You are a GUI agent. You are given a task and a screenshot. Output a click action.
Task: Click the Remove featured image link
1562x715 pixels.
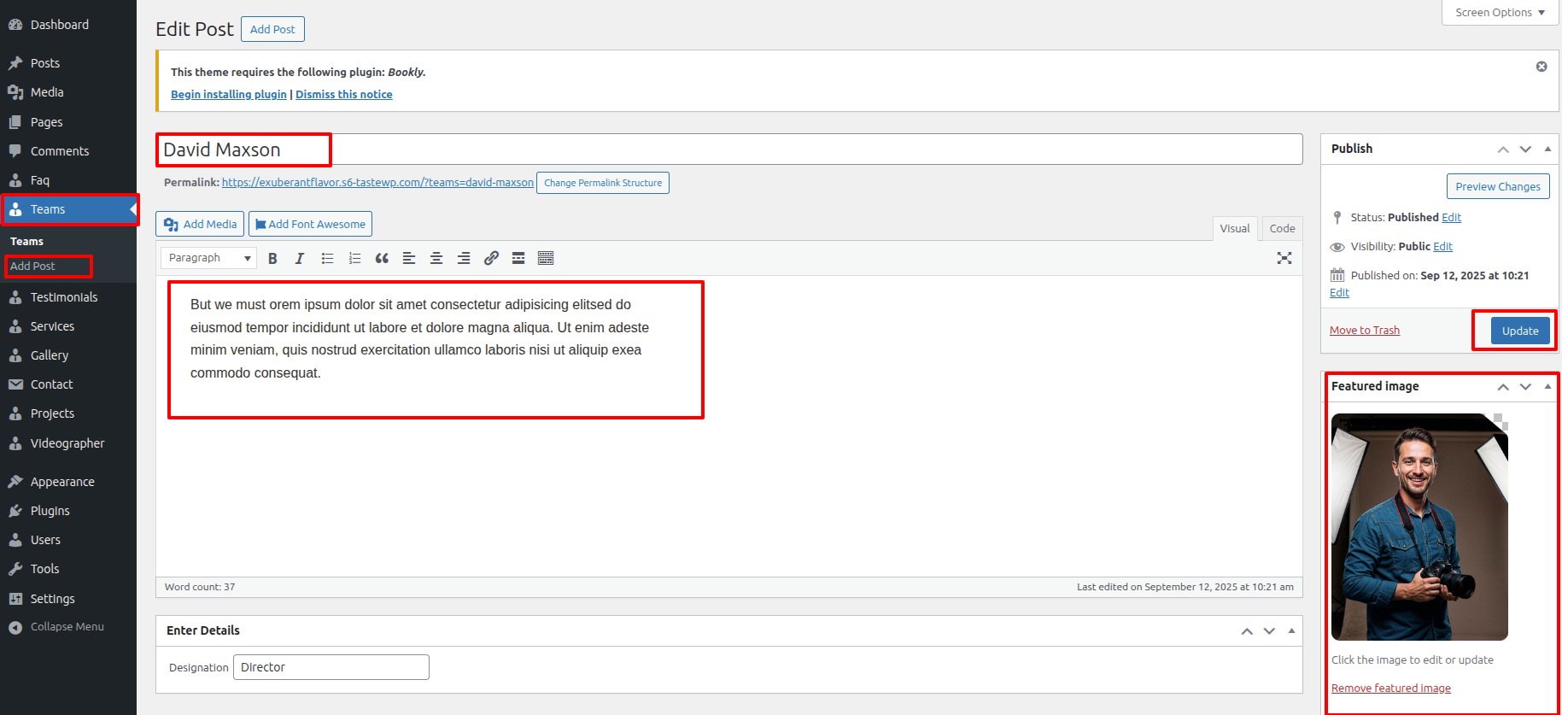[1390, 689]
